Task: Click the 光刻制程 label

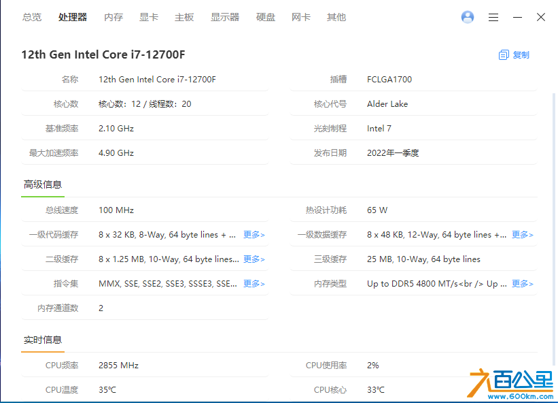Action: (330, 129)
